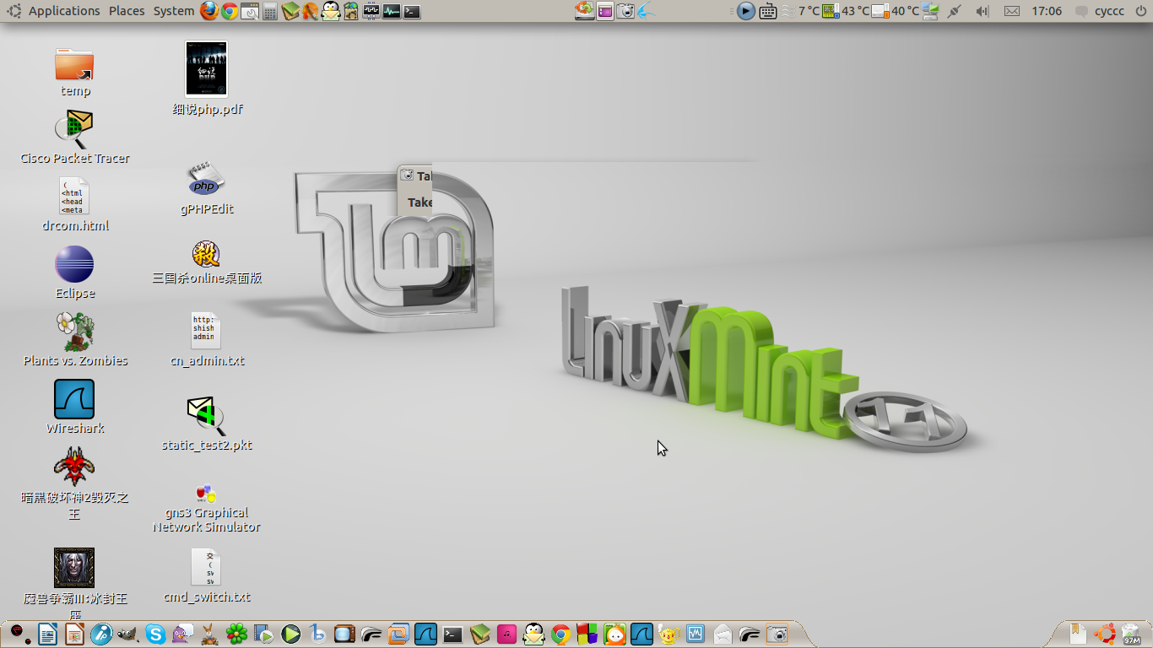Select the Eclipse desktop launcher

(75, 272)
